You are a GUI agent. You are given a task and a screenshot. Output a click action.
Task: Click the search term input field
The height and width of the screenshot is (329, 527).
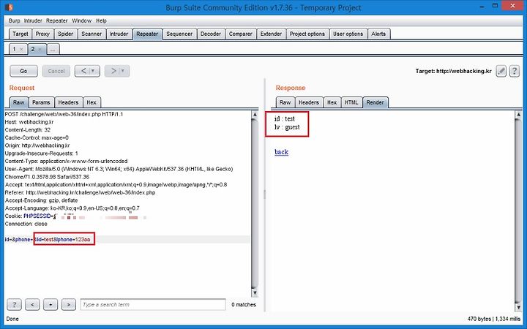pyautogui.click(x=153, y=304)
